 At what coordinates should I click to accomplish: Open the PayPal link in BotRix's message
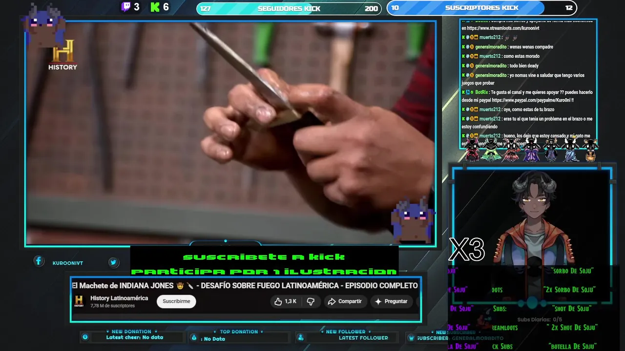coord(530,100)
